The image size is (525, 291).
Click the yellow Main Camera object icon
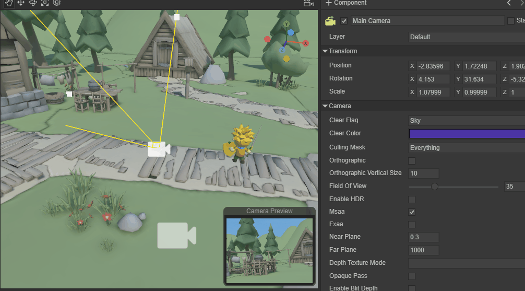[330, 21]
